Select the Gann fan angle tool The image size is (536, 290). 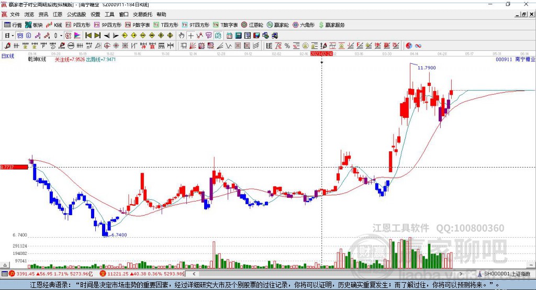tap(193, 46)
